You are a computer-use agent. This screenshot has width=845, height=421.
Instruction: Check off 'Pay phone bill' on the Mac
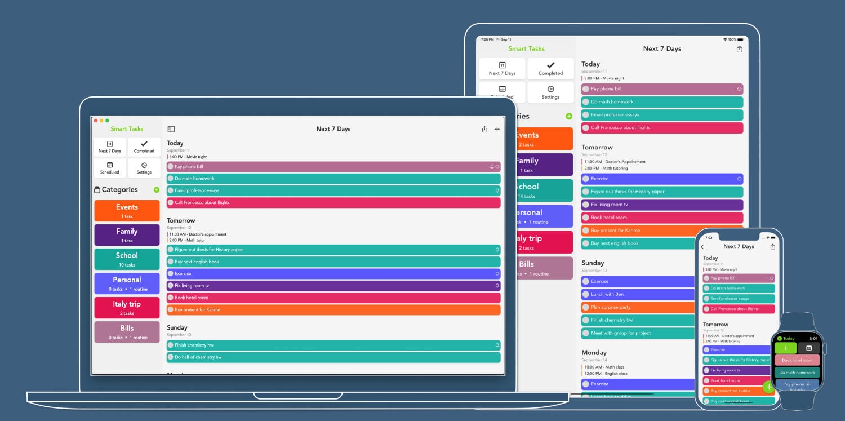pyautogui.click(x=171, y=167)
